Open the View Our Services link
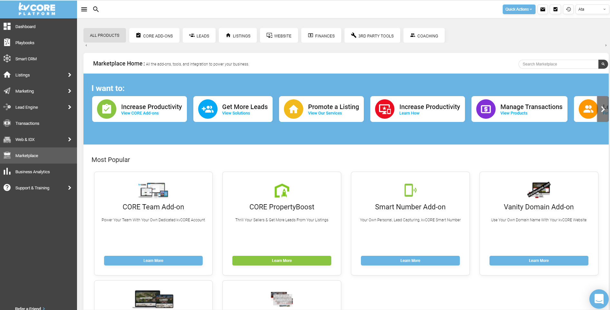This screenshot has height=310, width=610. pos(325,113)
